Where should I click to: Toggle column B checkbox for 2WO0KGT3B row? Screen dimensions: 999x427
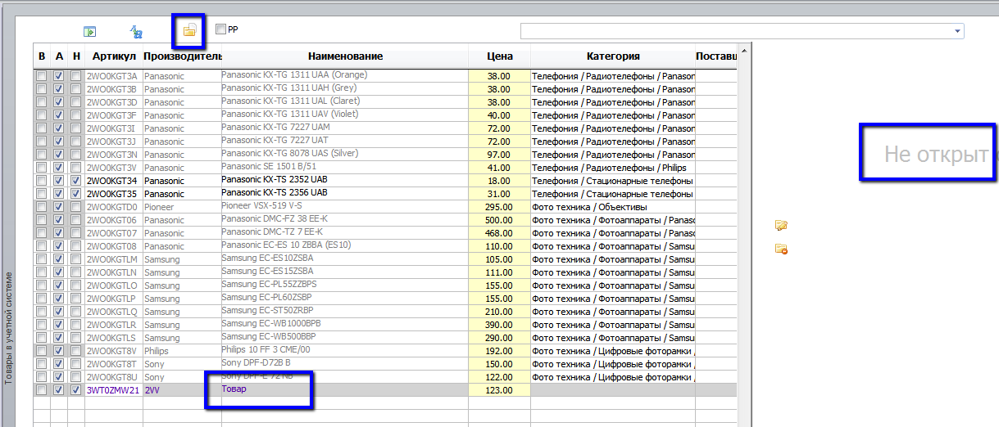(41, 89)
